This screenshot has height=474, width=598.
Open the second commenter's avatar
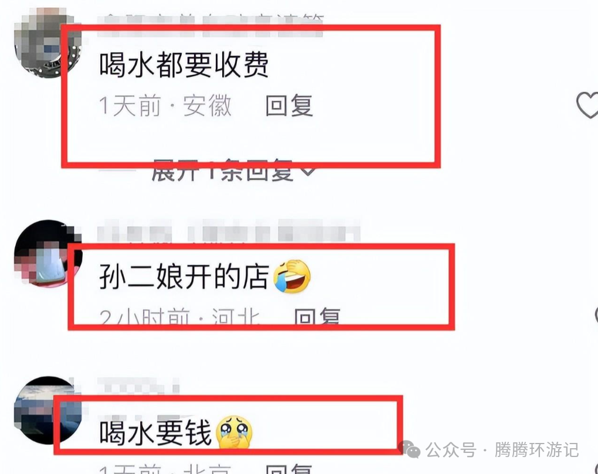pyautogui.click(x=46, y=253)
